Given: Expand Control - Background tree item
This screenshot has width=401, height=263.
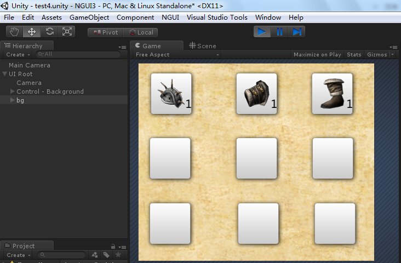Looking at the screenshot, I should point(13,92).
